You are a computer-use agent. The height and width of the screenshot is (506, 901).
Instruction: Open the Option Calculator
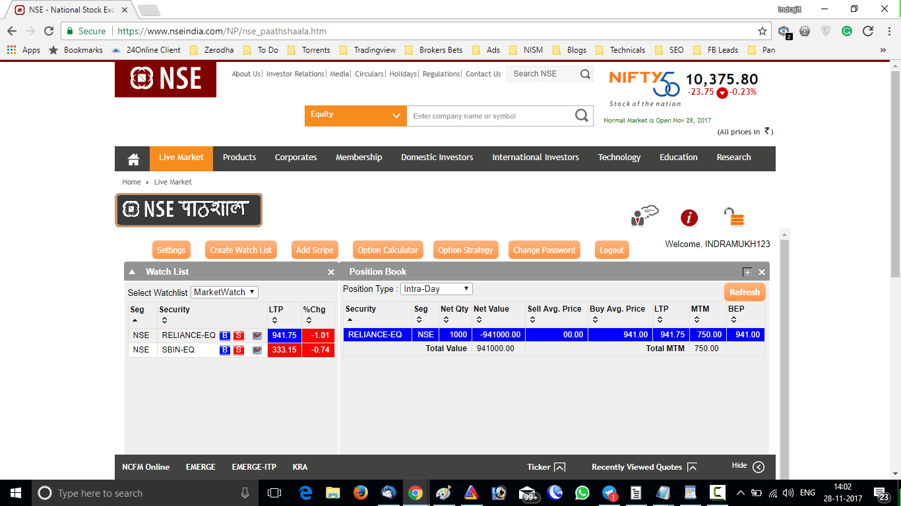coord(388,250)
